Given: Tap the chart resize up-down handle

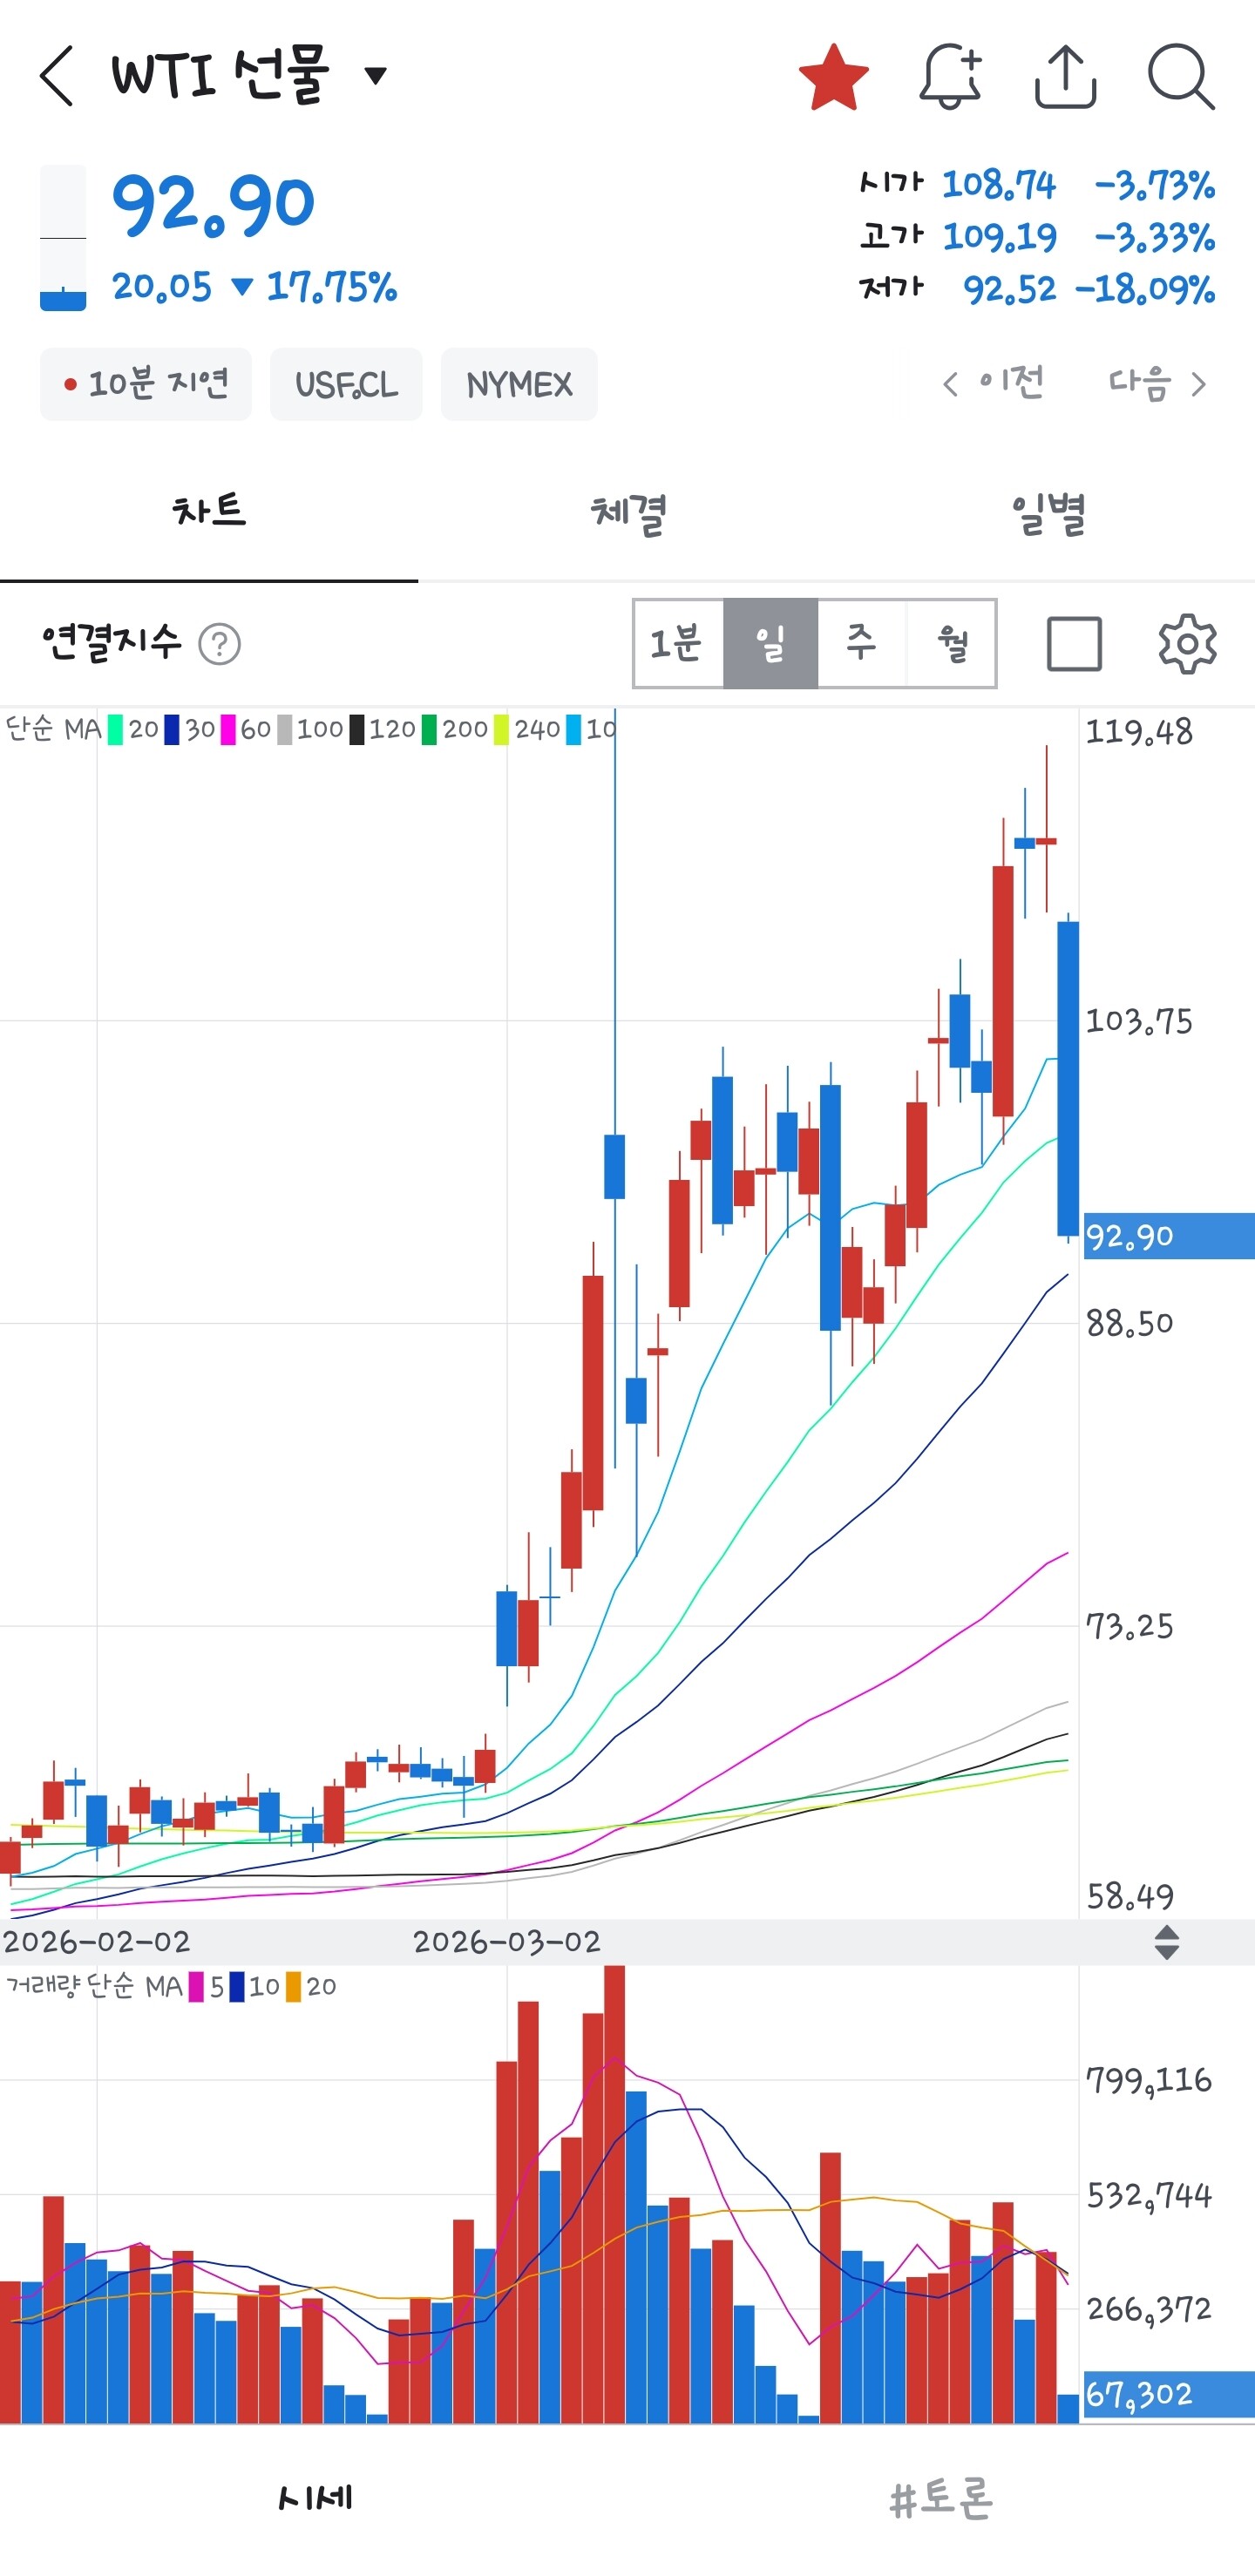Looking at the screenshot, I should click(1166, 1942).
